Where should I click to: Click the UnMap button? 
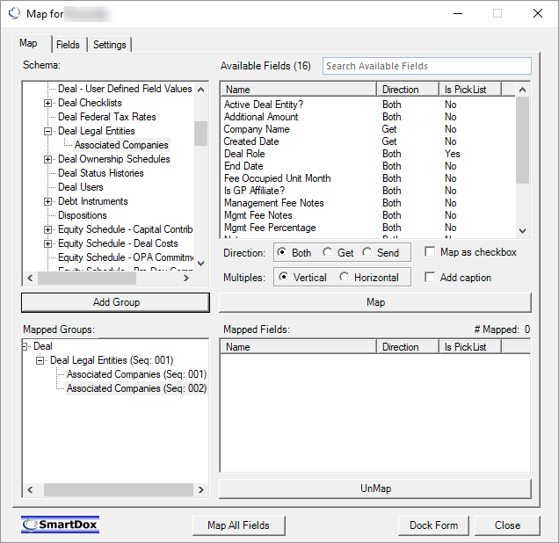pyautogui.click(x=375, y=489)
